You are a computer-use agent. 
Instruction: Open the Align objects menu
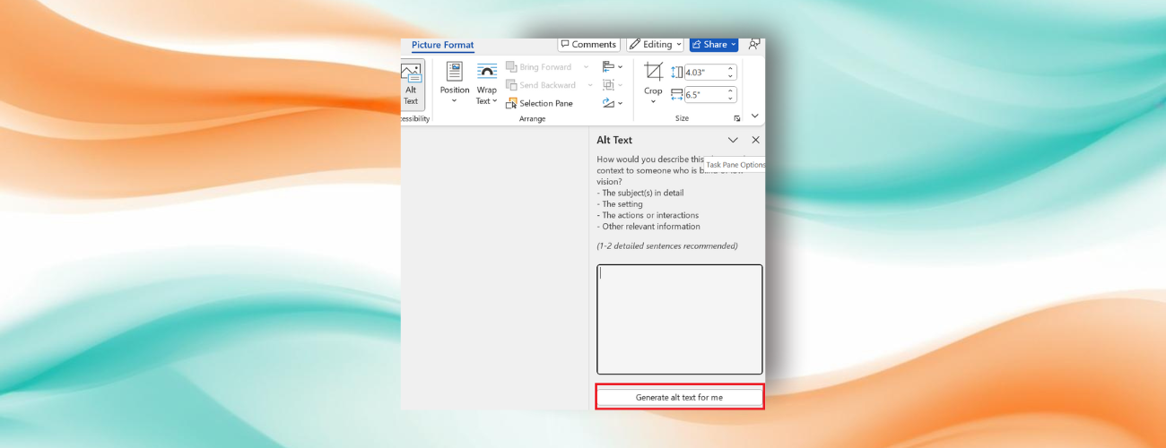613,67
